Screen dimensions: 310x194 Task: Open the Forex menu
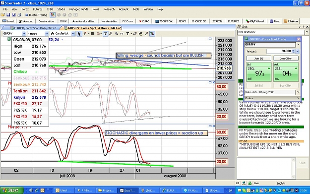tap(25, 9)
